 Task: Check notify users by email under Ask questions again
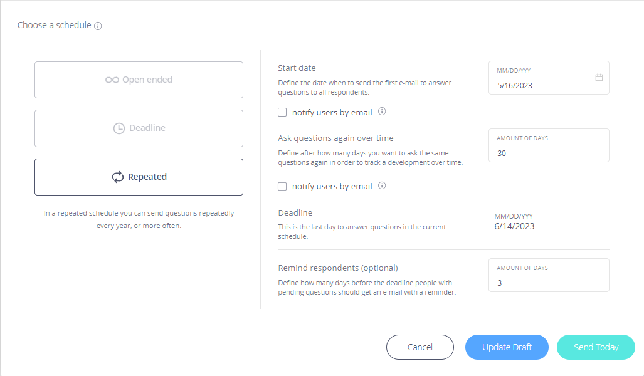tap(282, 186)
